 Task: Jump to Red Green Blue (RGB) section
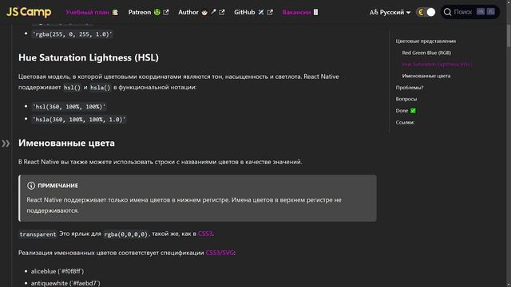point(426,53)
